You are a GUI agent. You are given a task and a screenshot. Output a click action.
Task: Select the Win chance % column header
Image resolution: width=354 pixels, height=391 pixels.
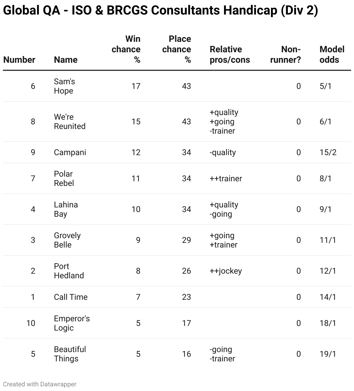coord(126,49)
